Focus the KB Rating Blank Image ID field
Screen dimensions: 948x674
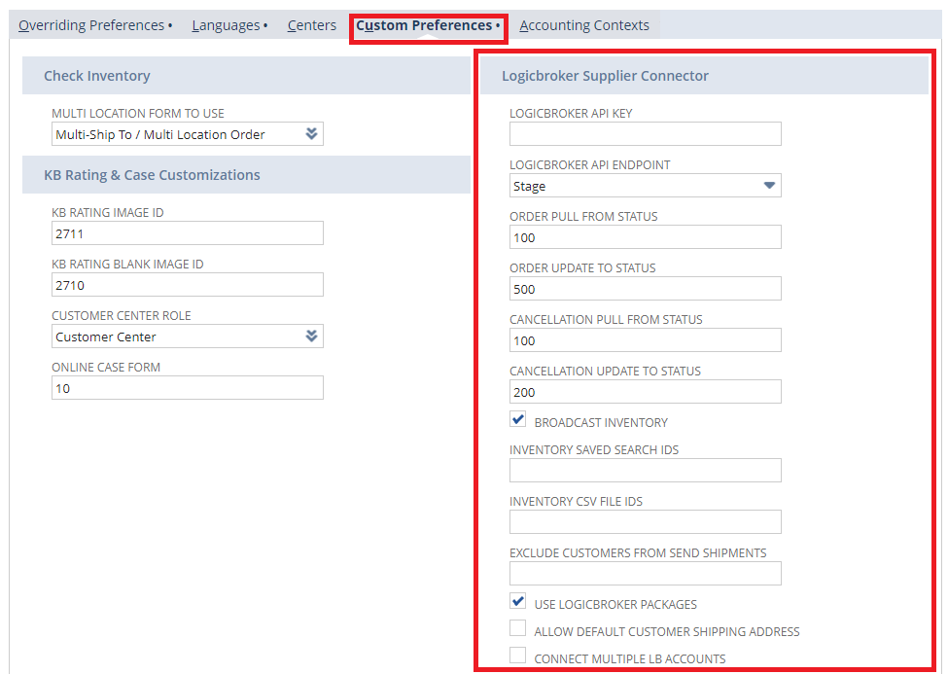coord(187,285)
